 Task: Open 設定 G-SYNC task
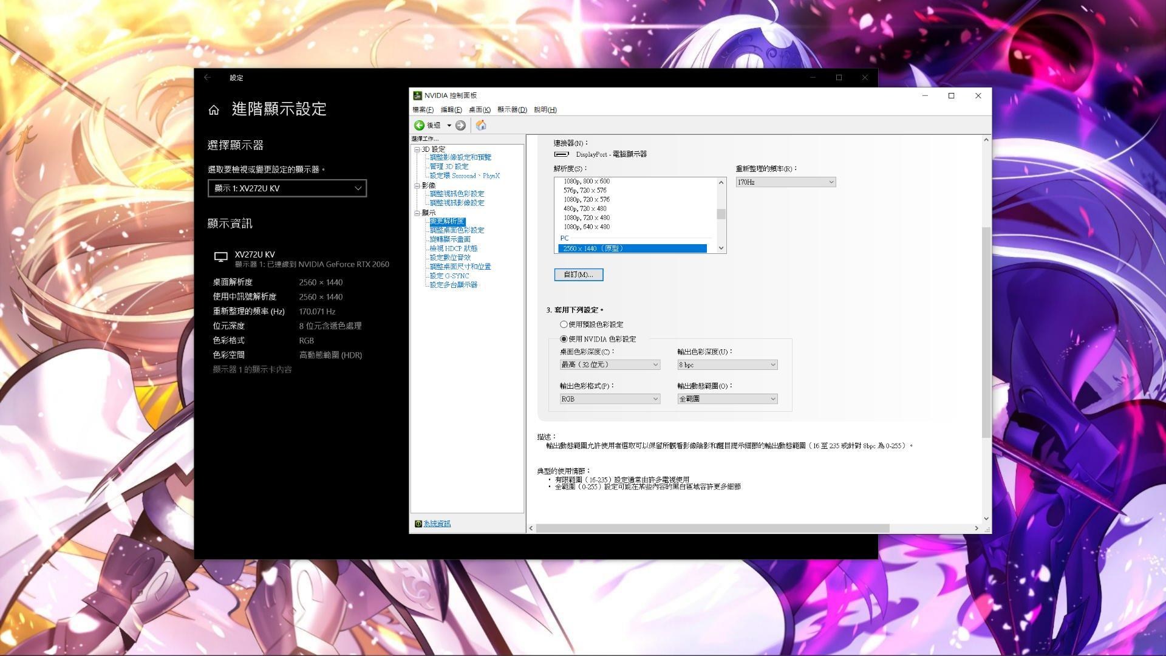click(449, 276)
